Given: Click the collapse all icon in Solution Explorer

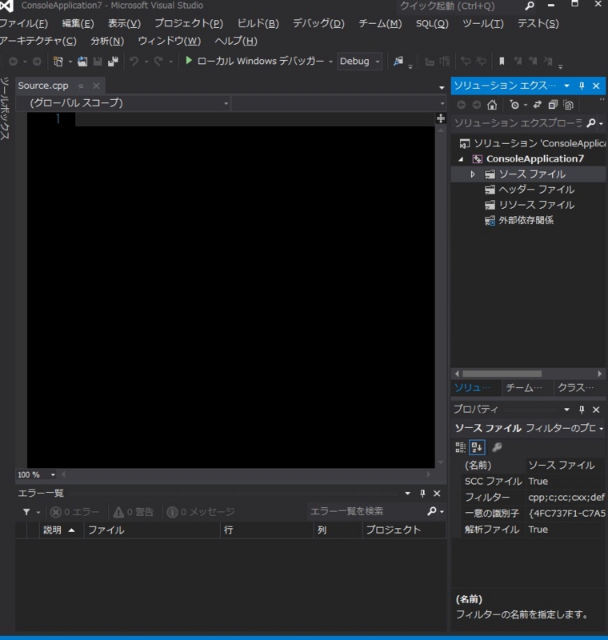Looking at the screenshot, I should coord(553,105).
